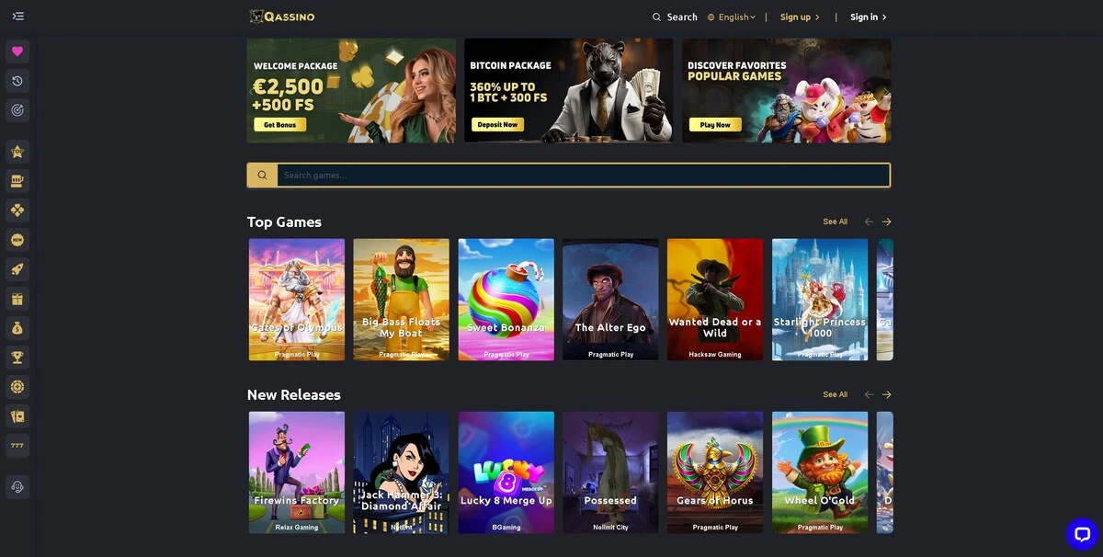Open the trophy tournaments icon
This screenshot has width=1103, height=557.
[17, 358]
